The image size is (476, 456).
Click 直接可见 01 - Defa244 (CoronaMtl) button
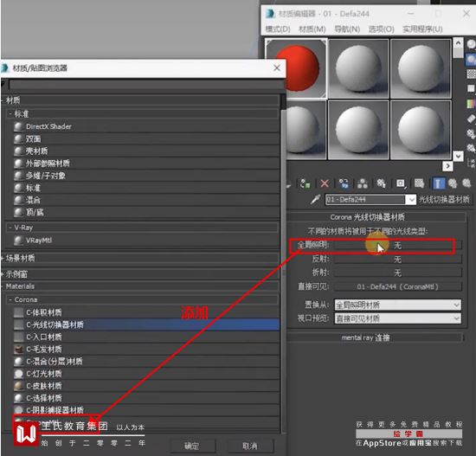[398, 286]
